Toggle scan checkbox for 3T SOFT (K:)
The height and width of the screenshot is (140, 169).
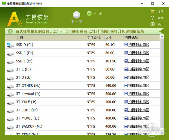click(126, 110)
